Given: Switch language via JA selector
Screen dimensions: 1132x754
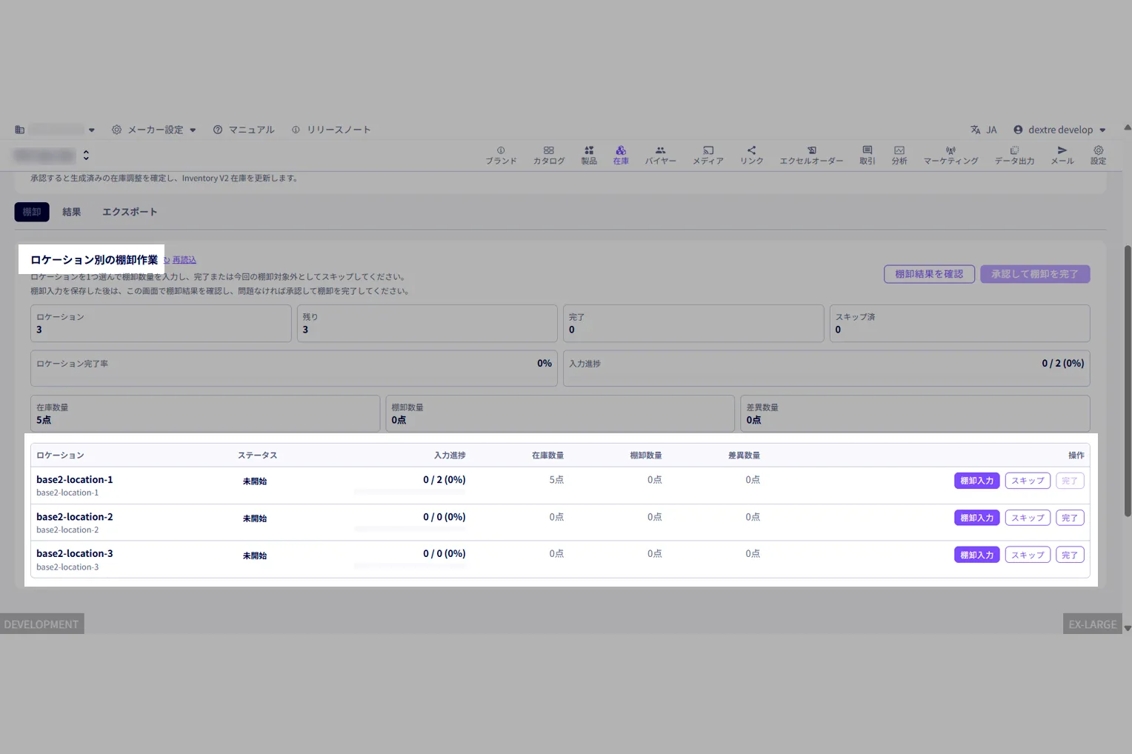Looking at the screenshot, I should pos(984,130).
